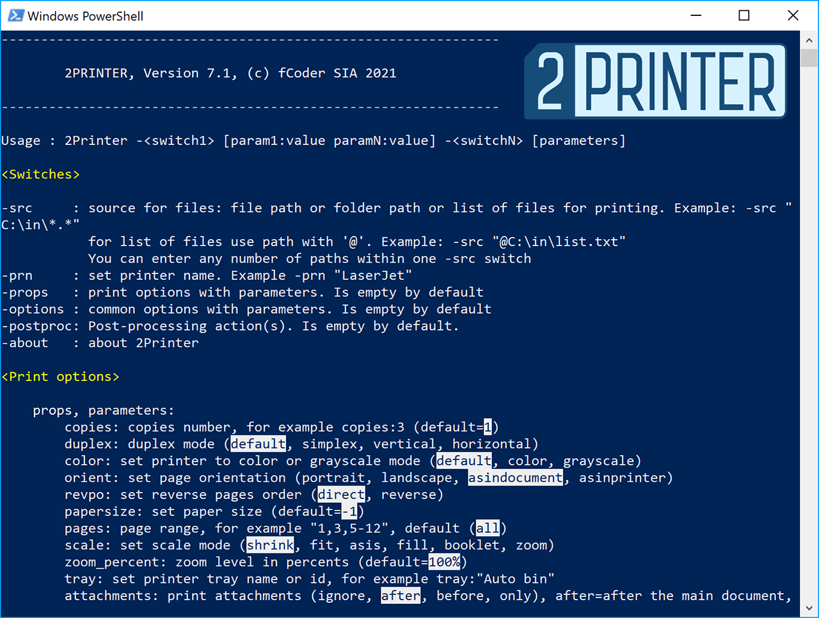Click the "Windows PowerShell" title text
Screen dimensions: 819x618
click(85, 16)
